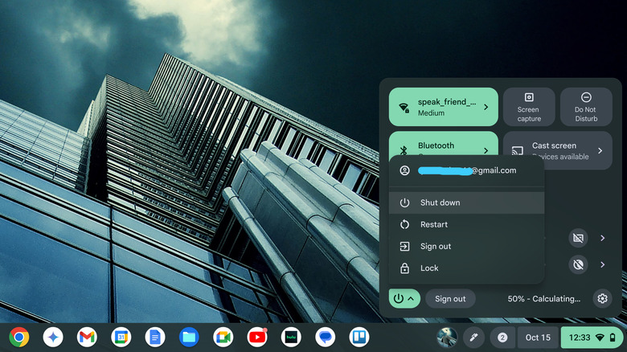
Task: Toggle Do Not Disturb tile
Action: coord(585,107)
